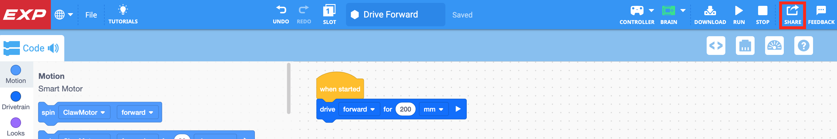
Task: Open the Slot selector icon
Action: click(329, 11)
